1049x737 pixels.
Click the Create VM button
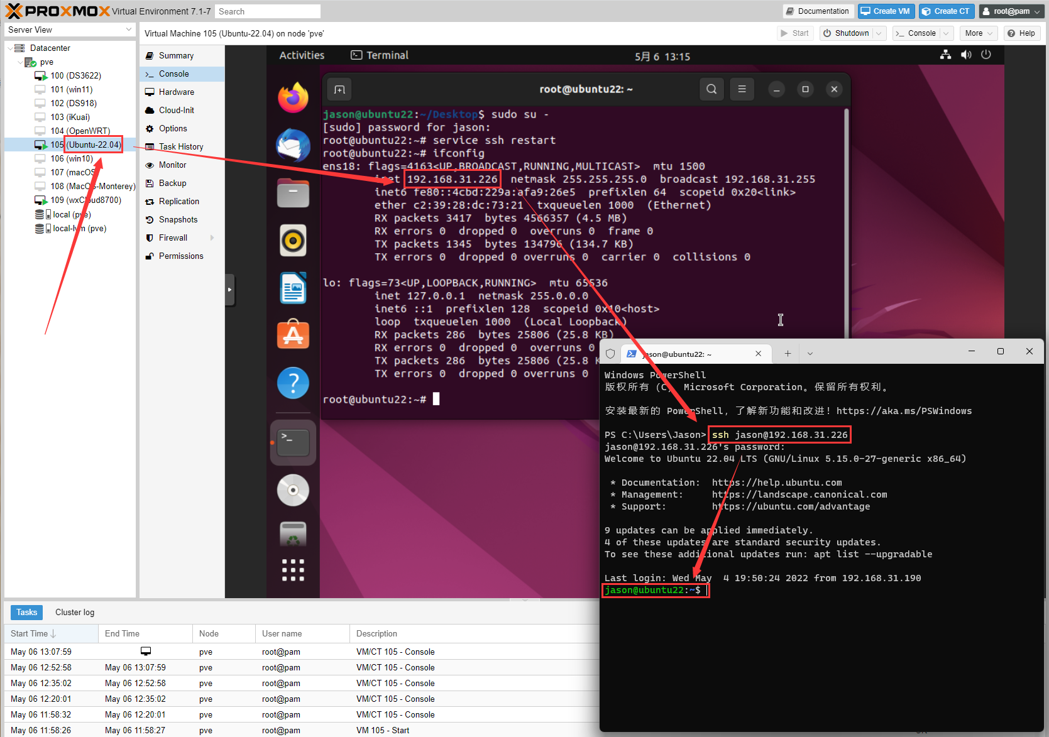(885, 11)
